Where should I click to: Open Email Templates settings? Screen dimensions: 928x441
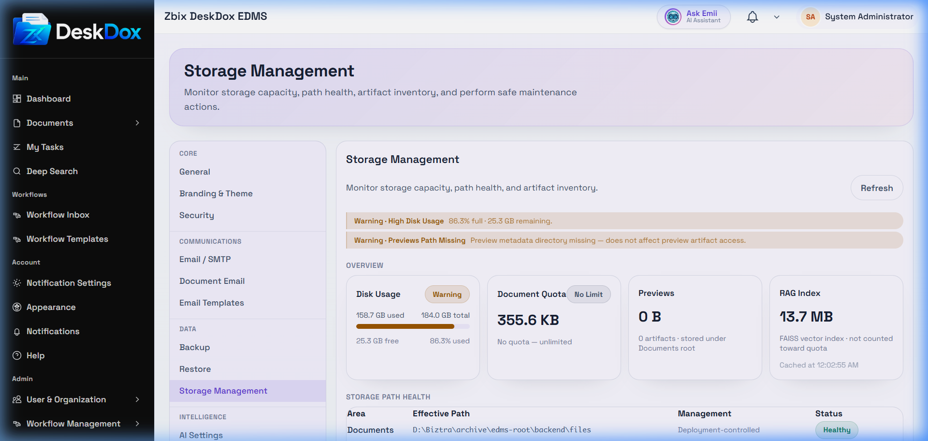pyautogui.click(x=247, y=303)
